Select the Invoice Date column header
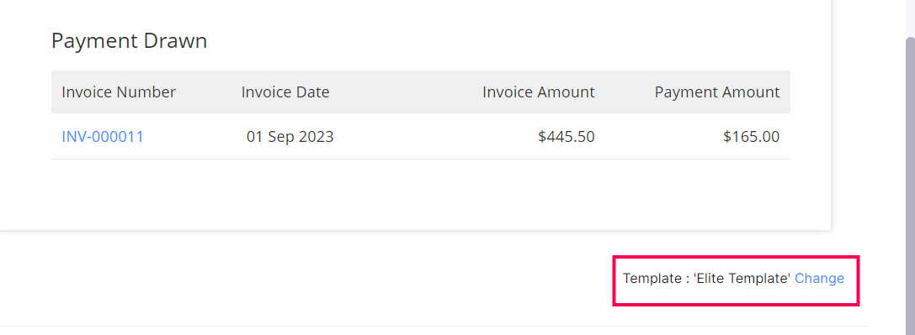Screen dimensions: 915x335 click(x=285, y=92)
